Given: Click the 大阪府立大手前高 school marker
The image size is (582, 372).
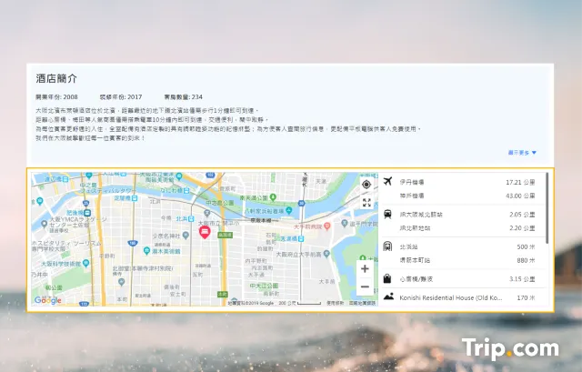Looking at the screenshot, I should (x=326, y=254).
